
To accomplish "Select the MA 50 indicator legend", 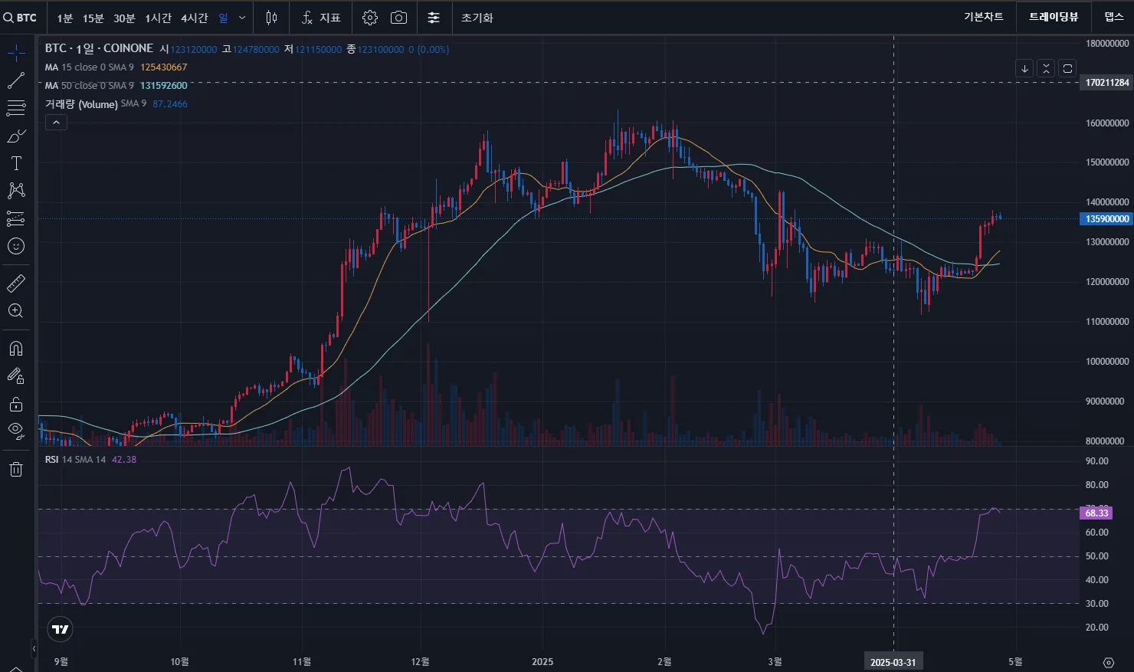I will click(89, 86).
